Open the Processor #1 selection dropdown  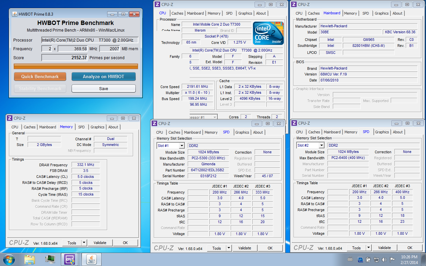[x=215, y=117]
